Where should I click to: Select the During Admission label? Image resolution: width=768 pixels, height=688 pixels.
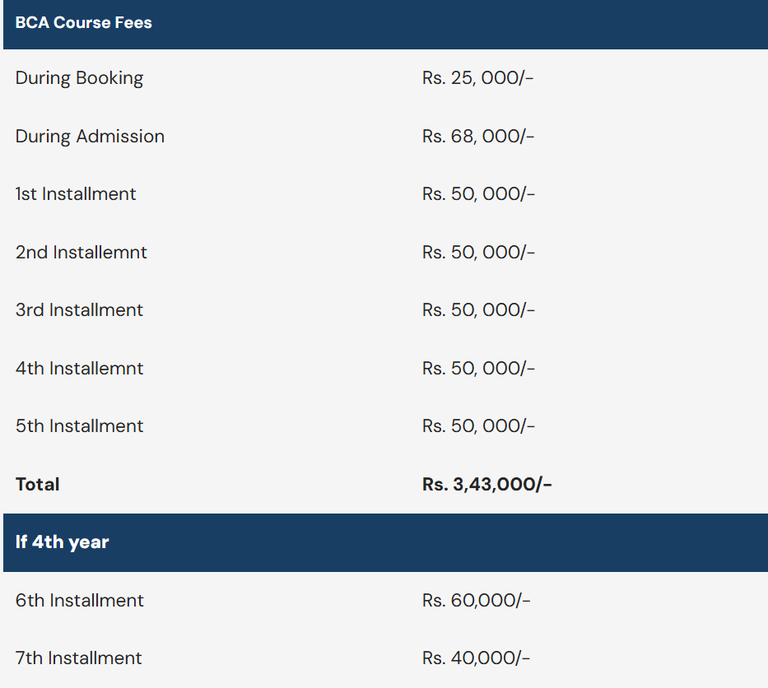90,137
